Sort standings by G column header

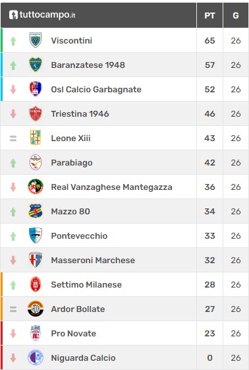pyautogui.click(x=236, y=16)
